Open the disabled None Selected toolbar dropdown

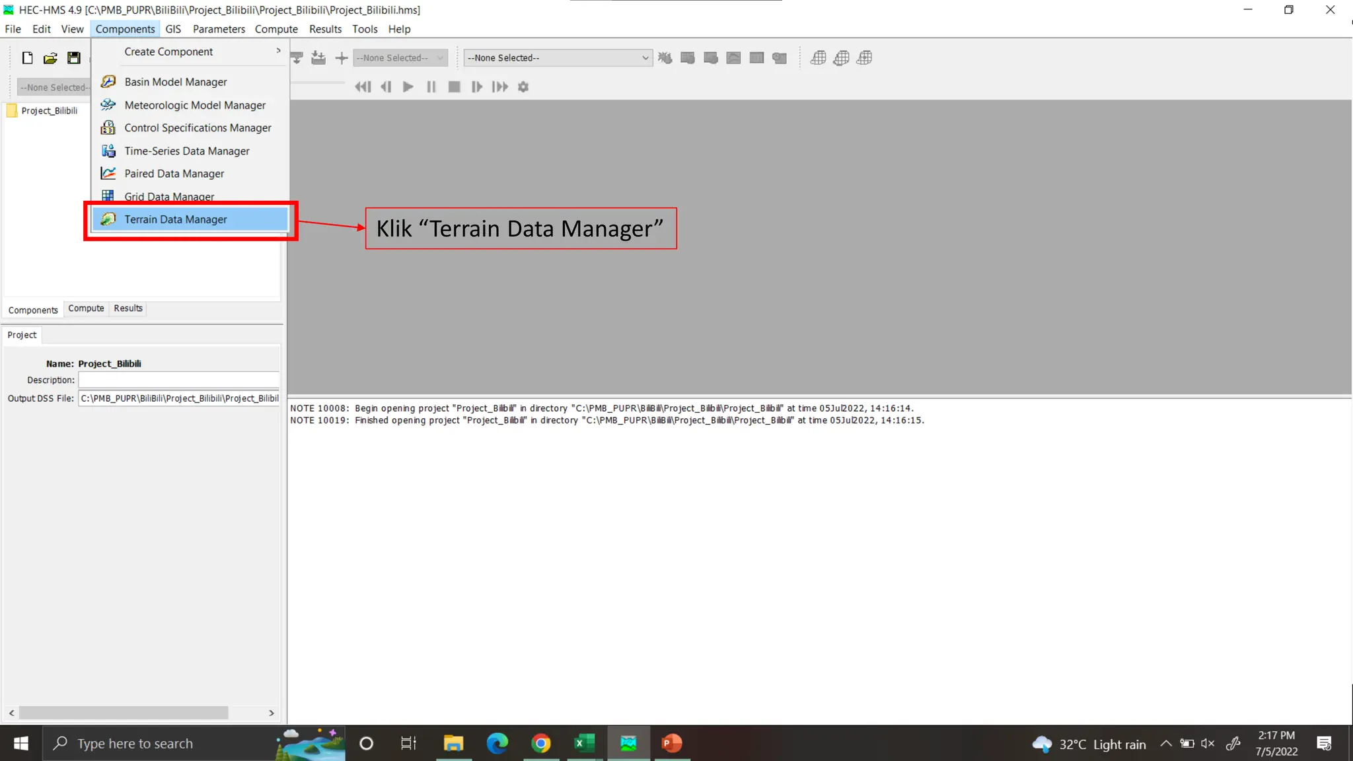[400, 58]
